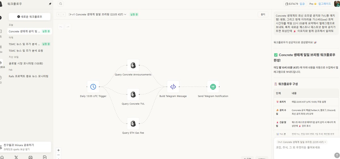Undo the last canvas action
Screen dimensions: 340x159
click(x=61, y=27)
